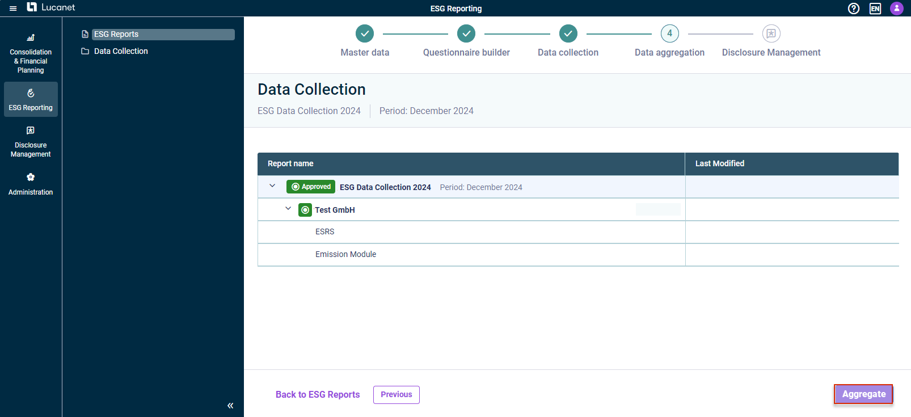Click the Last Modified column header
This screenshot has width=911, height=417.
point(792,164)
